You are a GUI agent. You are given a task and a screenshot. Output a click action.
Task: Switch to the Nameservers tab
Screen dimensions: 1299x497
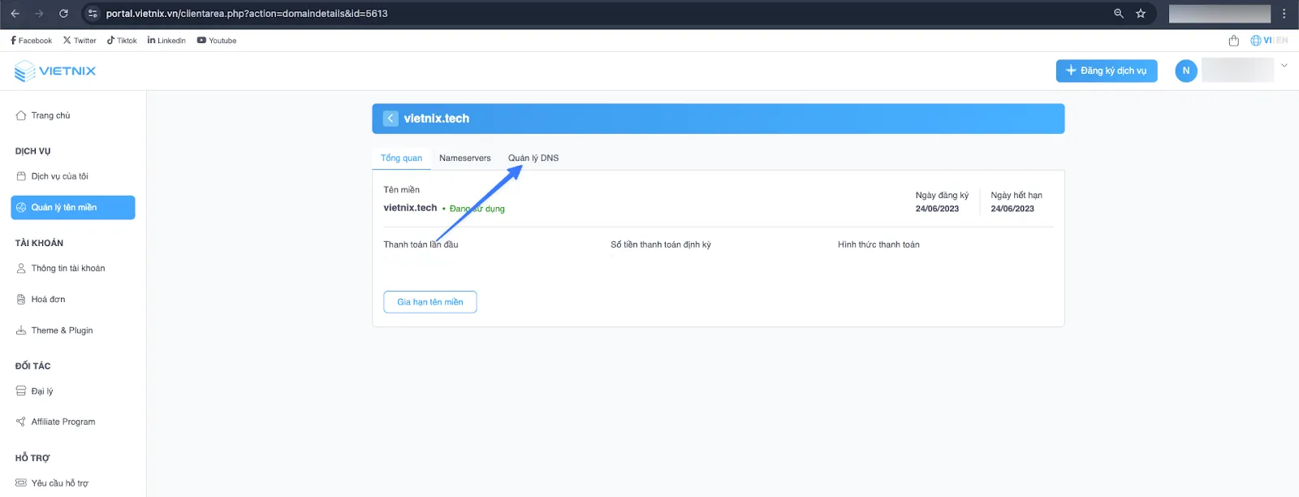(464, 158)
